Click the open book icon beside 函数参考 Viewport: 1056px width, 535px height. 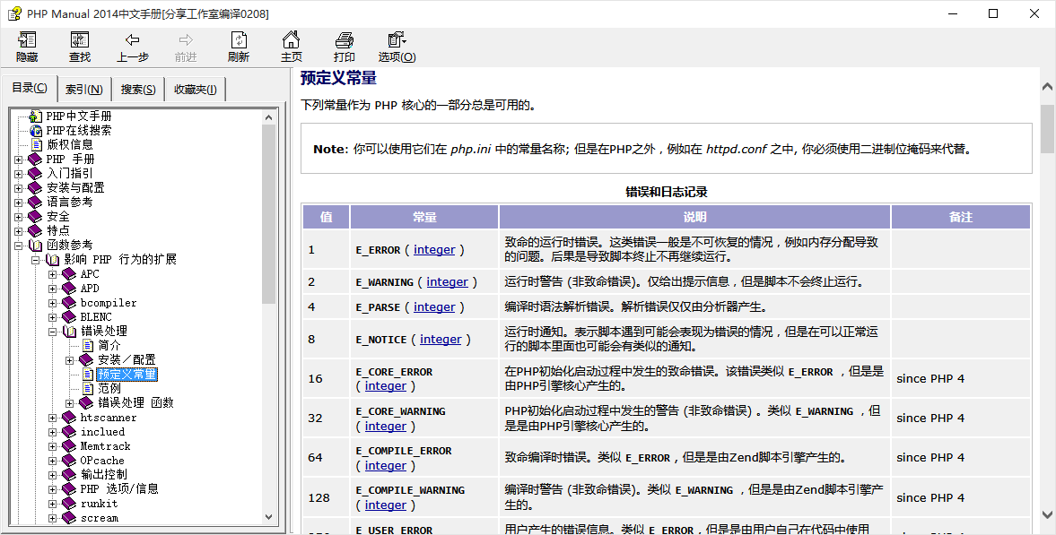[35, 245]
